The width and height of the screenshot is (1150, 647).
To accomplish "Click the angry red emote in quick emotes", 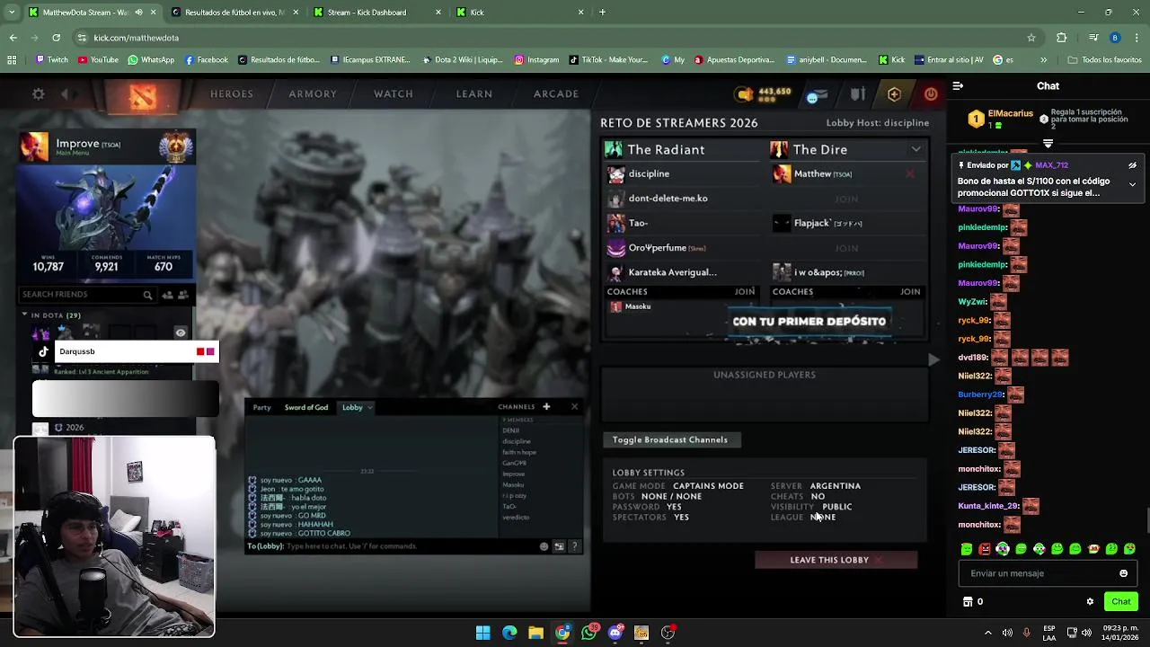I will pos(985,549).
